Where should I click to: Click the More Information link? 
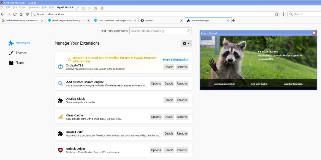pos(175,59)
